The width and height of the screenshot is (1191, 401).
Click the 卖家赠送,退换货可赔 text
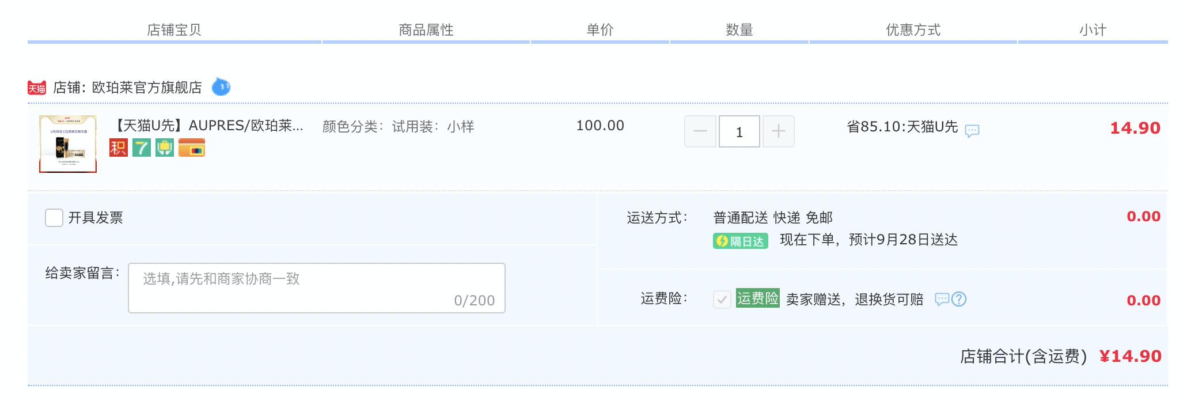[855, 300]
